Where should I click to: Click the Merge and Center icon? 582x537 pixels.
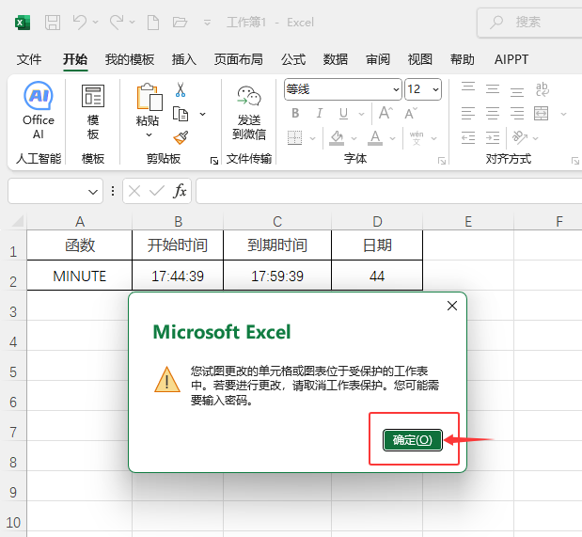pos(542,113)
